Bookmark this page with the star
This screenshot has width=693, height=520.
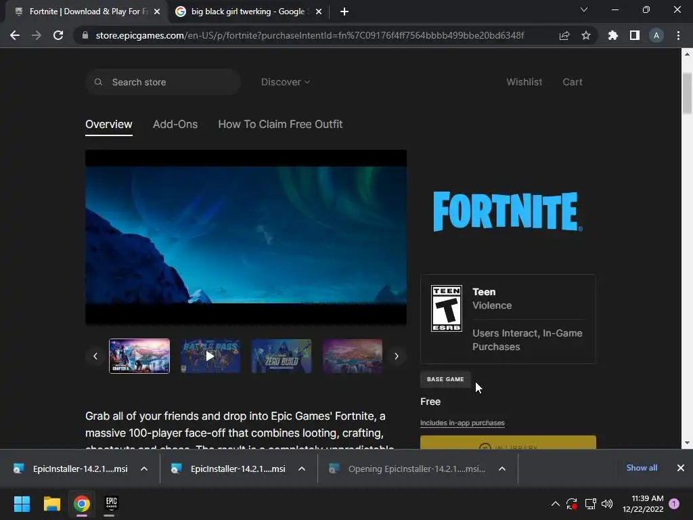586,35
